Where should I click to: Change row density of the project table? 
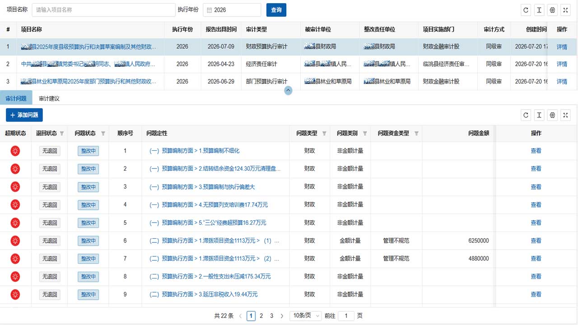click(539, 10)
